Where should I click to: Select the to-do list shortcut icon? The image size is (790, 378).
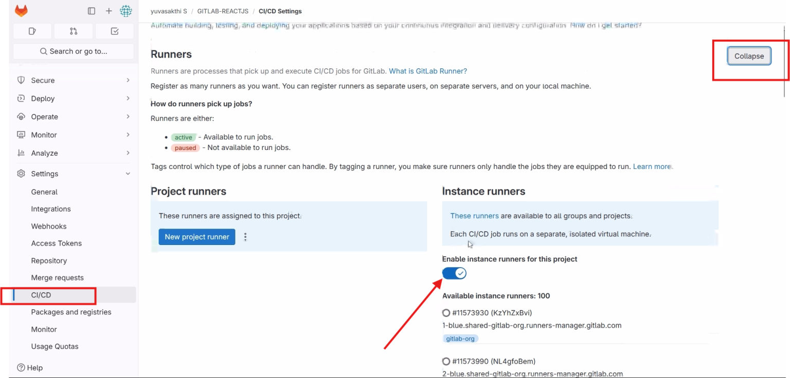point(114,31)
